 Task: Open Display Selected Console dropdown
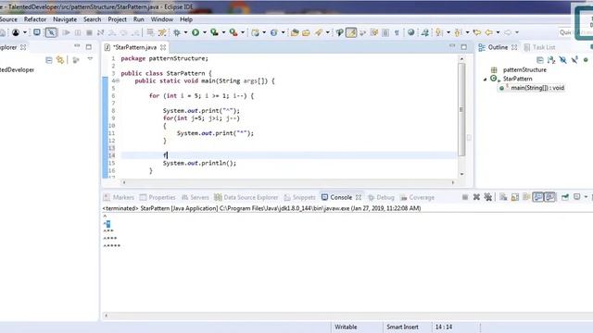(x=586, y=197)
